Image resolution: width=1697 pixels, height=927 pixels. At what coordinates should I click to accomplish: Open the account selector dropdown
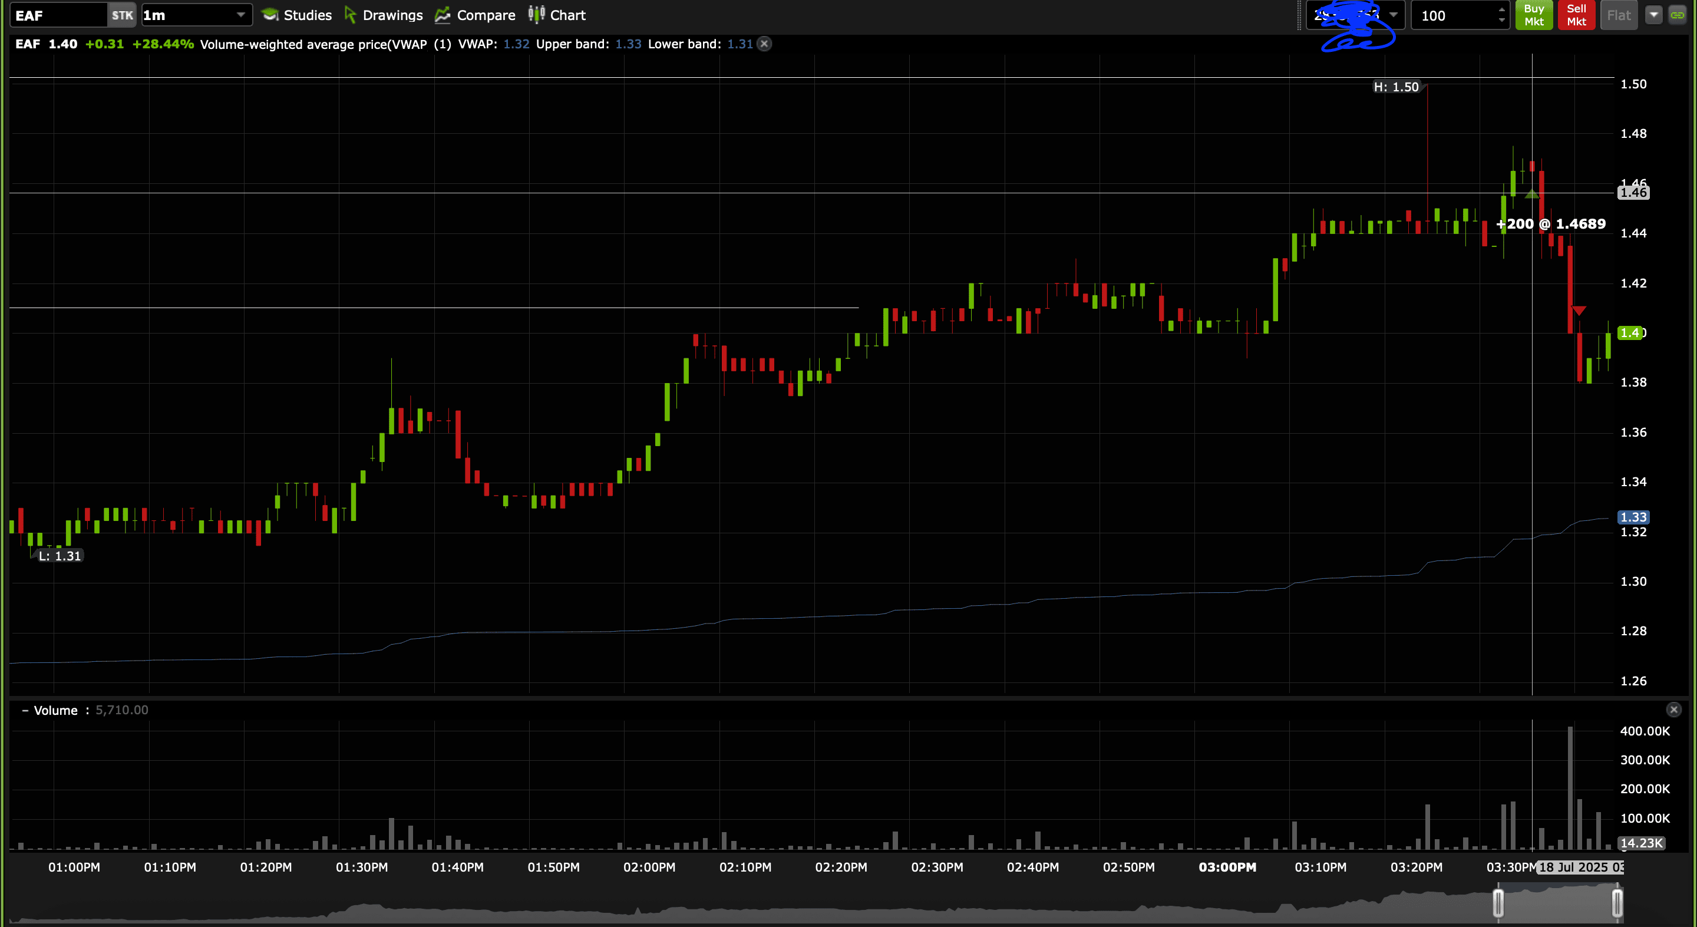pyautogui.click(x=1394, y=15)
